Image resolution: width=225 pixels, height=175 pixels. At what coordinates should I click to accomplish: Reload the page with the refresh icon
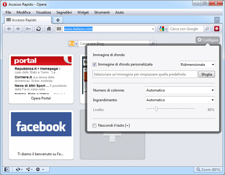pos(38,29)
